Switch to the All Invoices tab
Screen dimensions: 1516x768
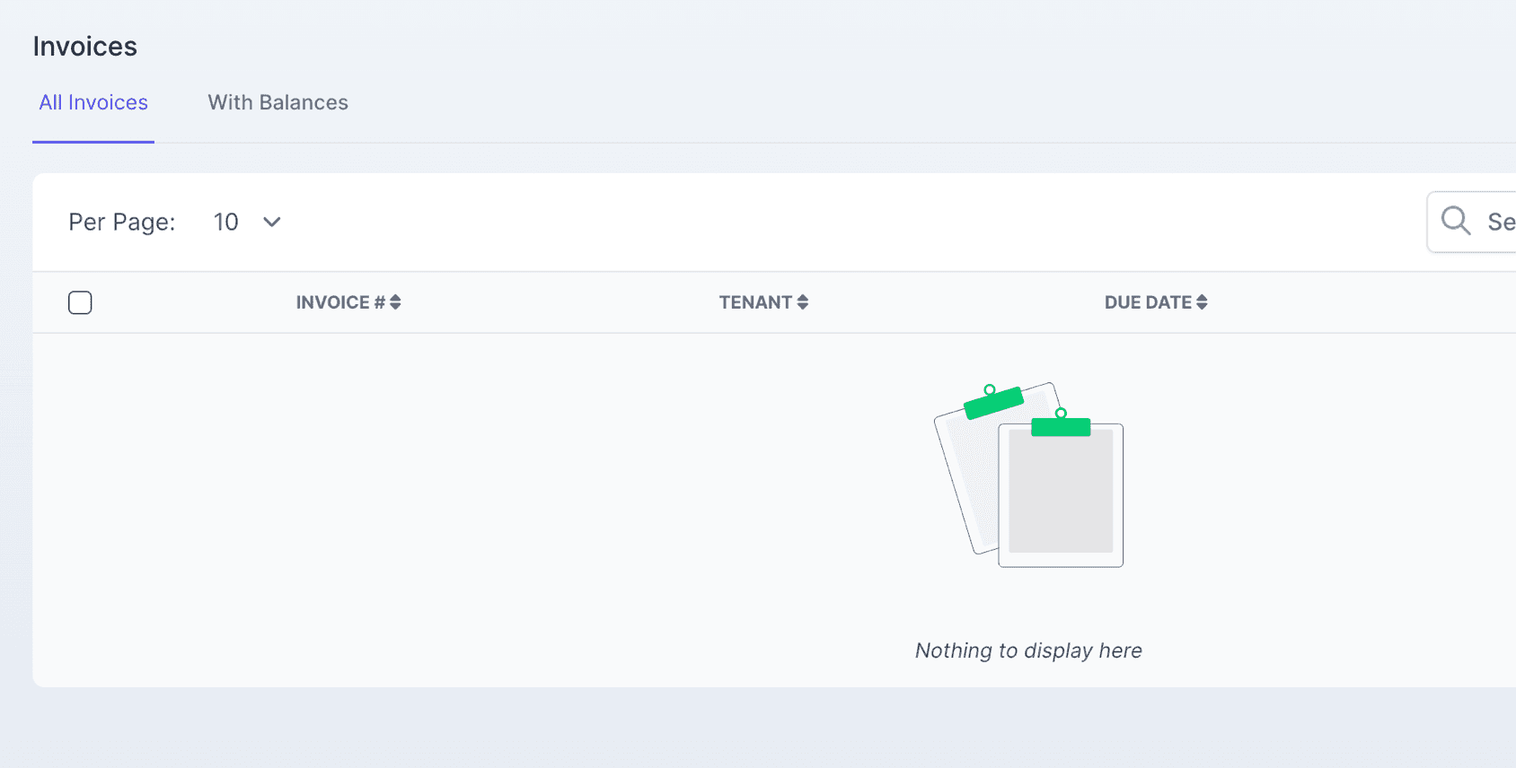[93, 103]
